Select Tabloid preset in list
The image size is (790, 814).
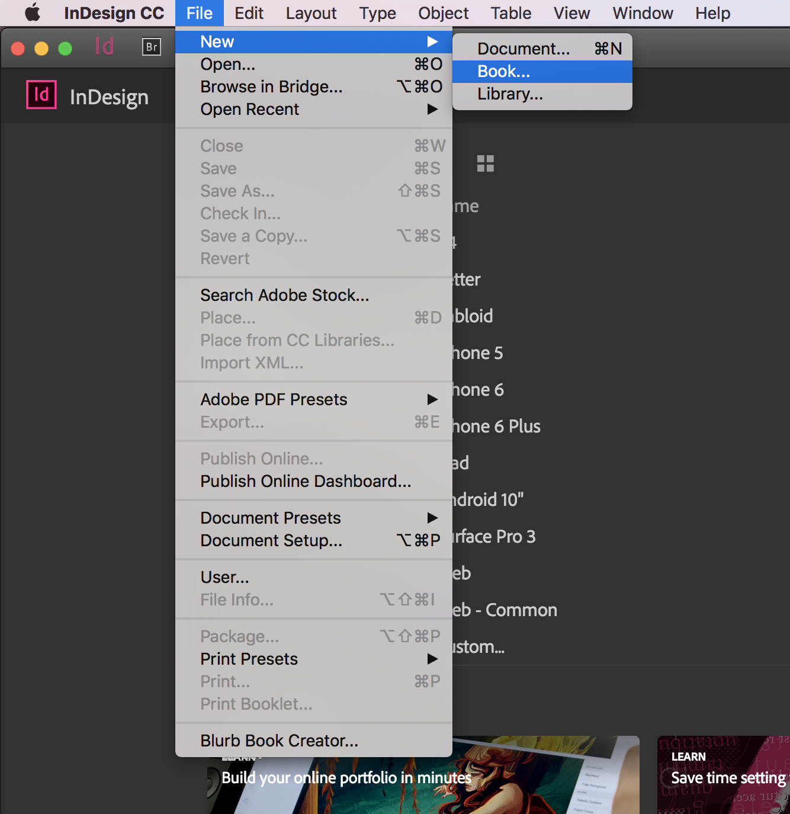[x=473, y=316]
